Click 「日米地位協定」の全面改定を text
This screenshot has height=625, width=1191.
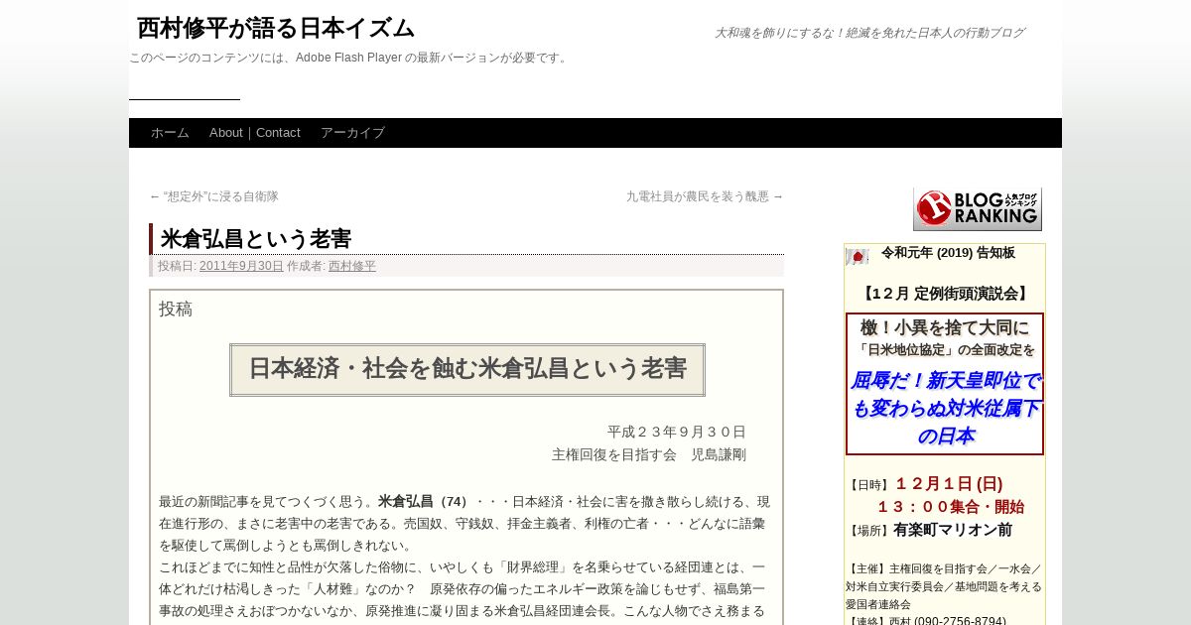pos(945,350)
